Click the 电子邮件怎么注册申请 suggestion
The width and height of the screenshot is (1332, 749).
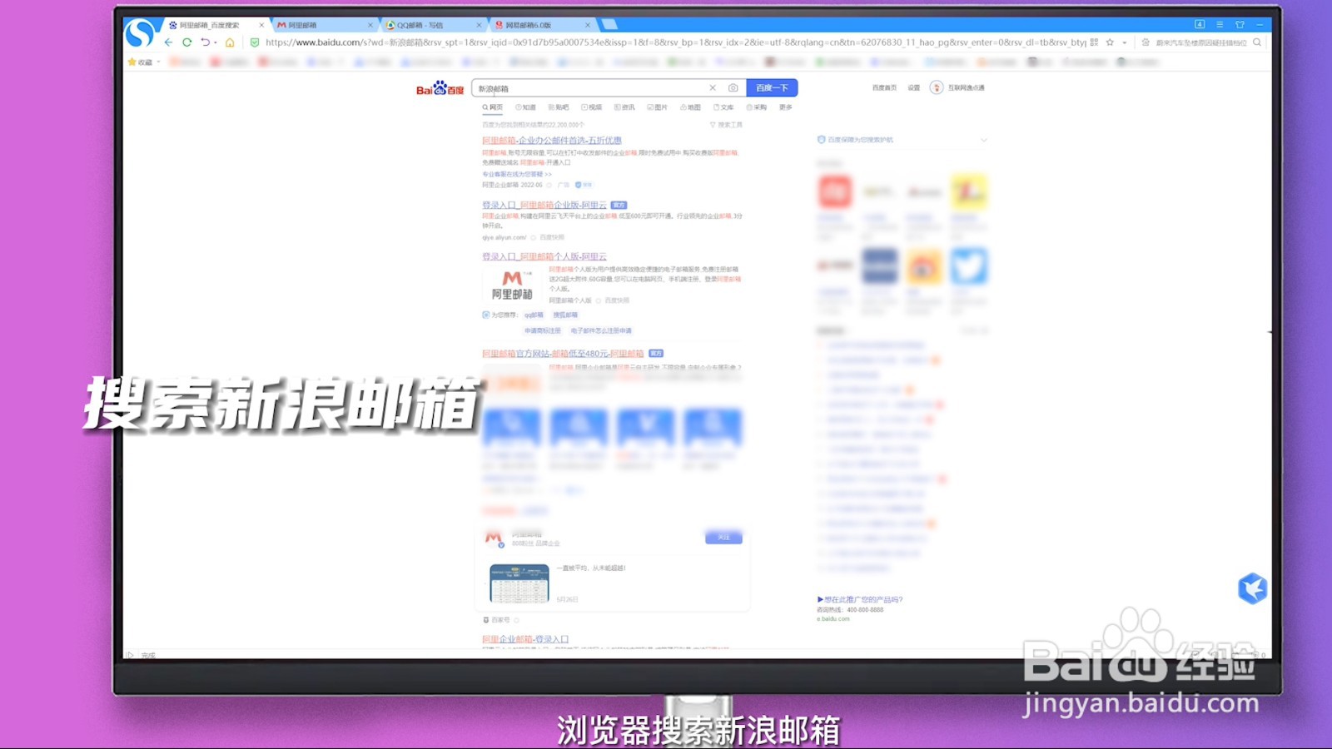pyautogui.click(x=601, y=331)
